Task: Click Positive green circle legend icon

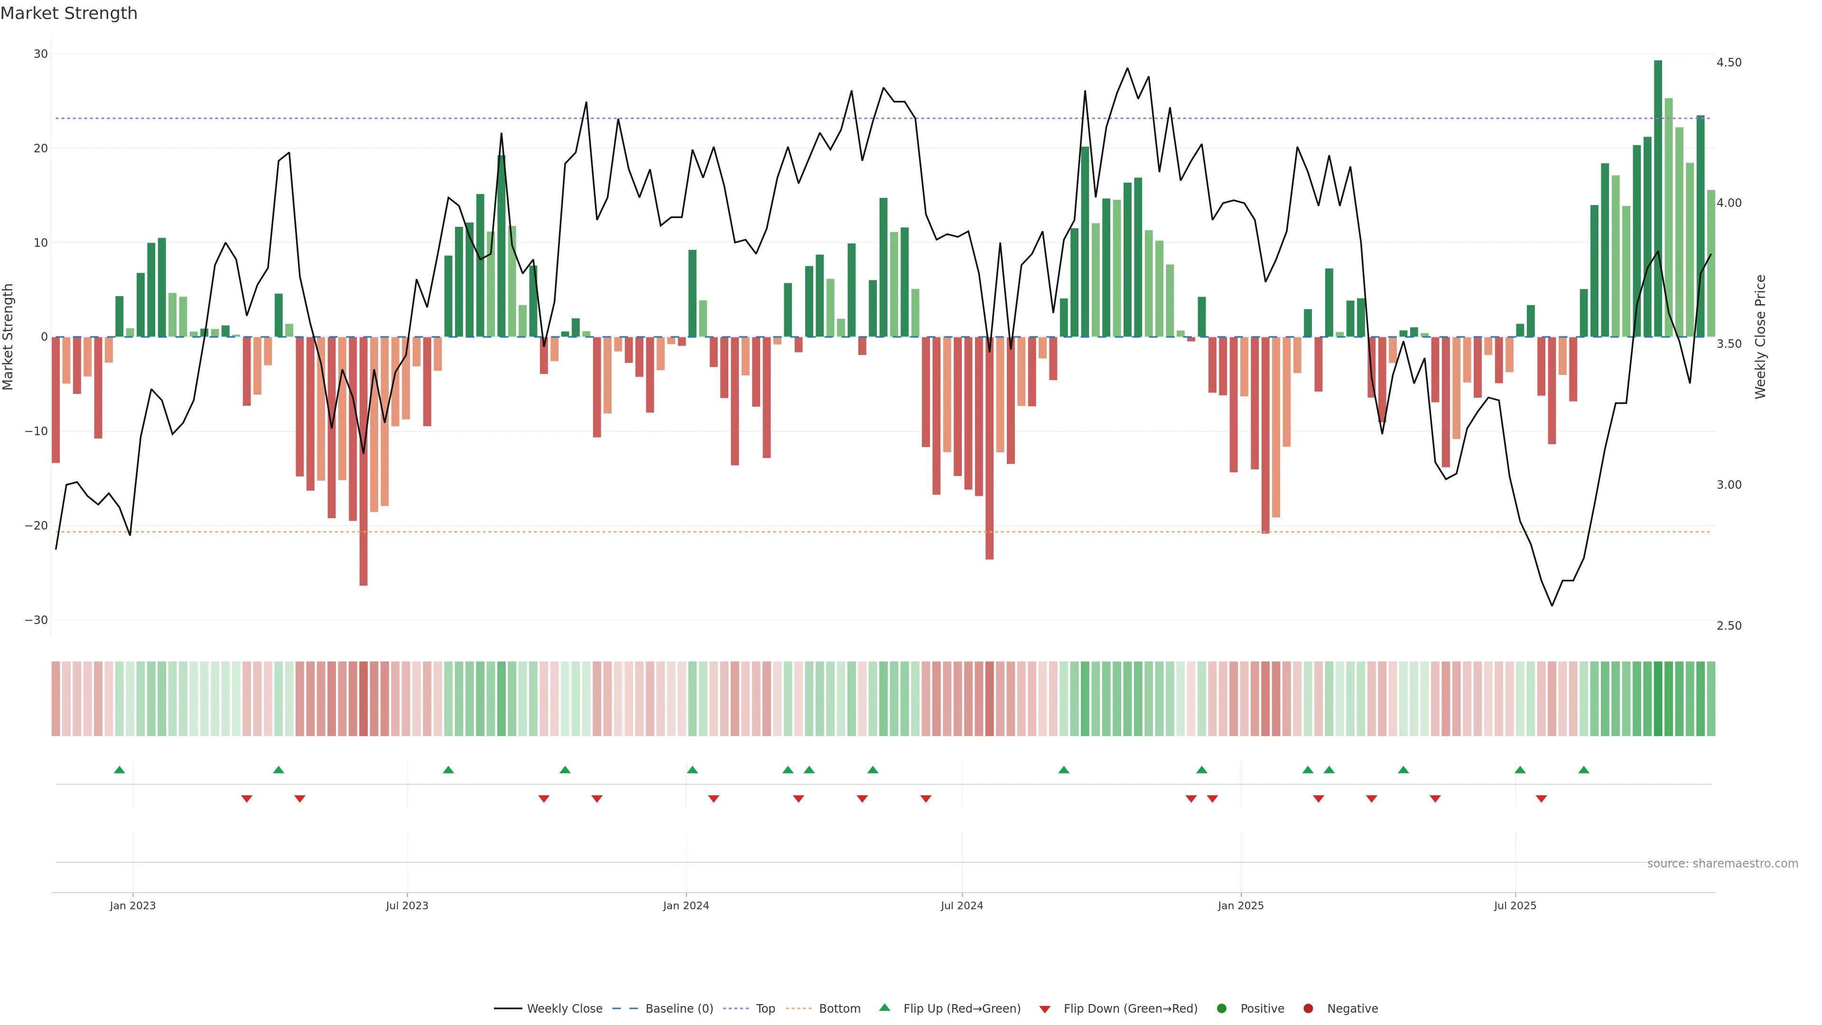Action: 1221,1009
